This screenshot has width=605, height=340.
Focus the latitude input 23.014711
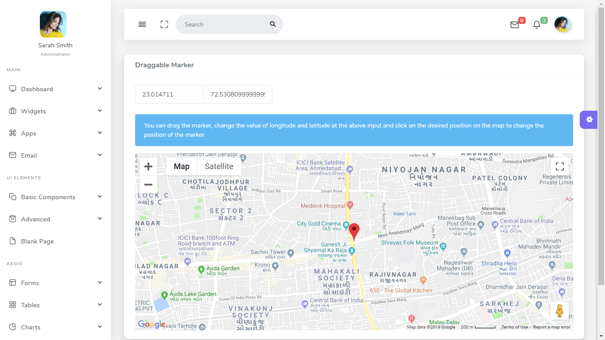pyautogui.click(x=169, y=94)
